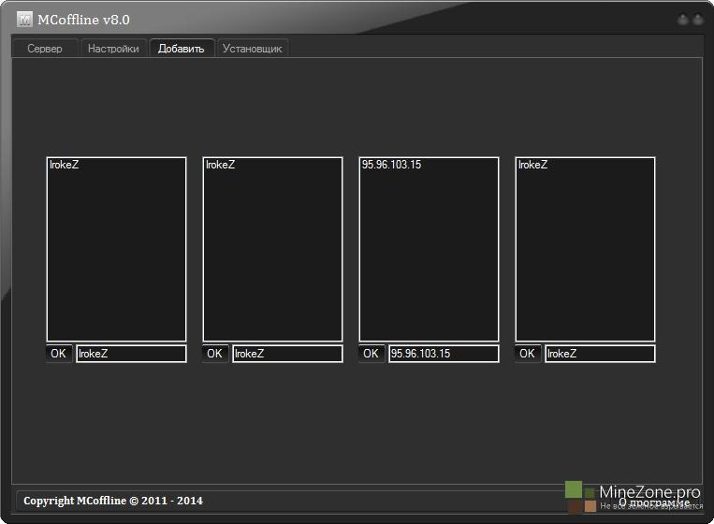Viewport: 714px width, 524px height.
Task: Click the fourth IrokeZ text field
Action: (x=599, y=354)
